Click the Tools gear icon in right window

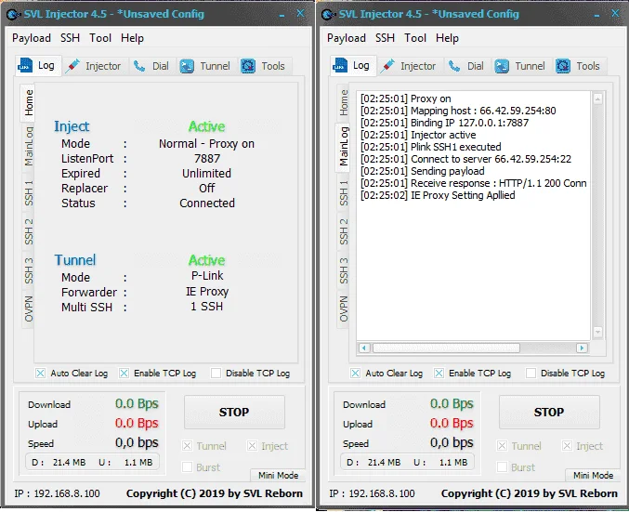click(563, 66)
